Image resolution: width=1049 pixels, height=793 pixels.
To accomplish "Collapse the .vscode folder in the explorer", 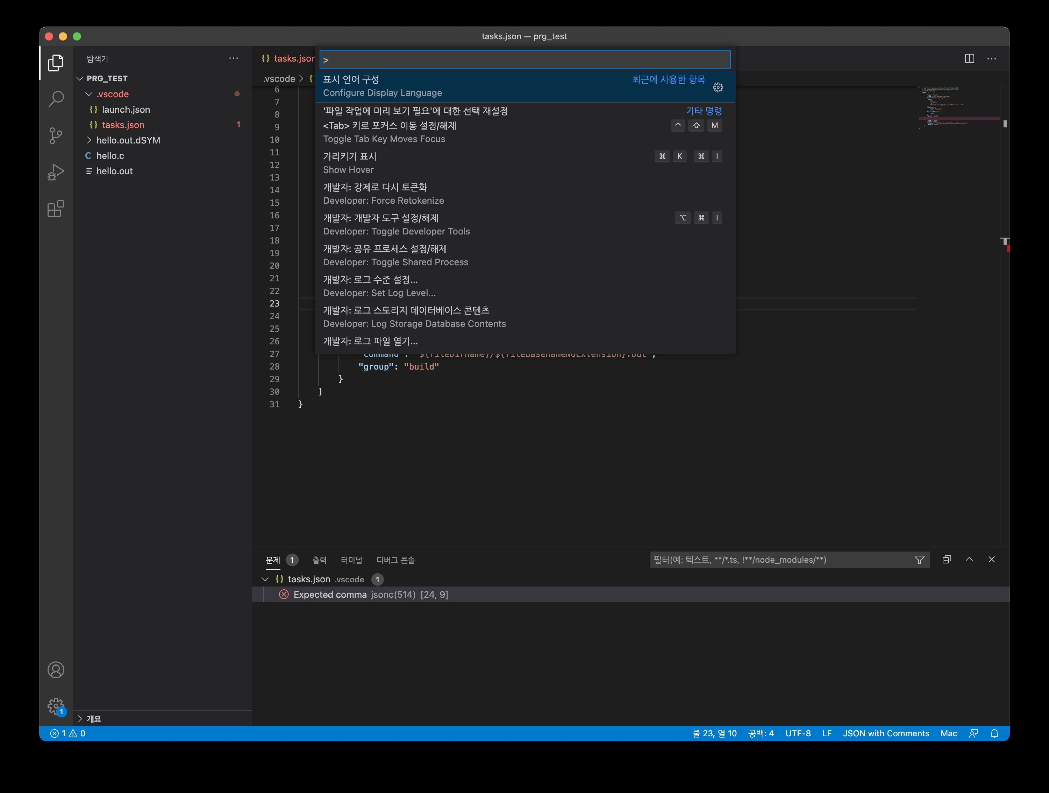I will (x=89, y=94).
